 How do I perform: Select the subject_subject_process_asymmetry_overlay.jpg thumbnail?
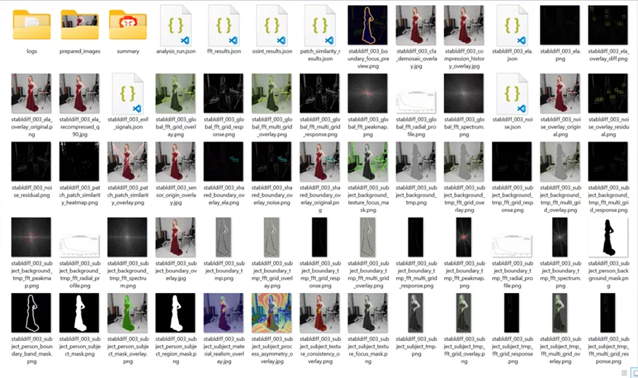coord(271,313)
